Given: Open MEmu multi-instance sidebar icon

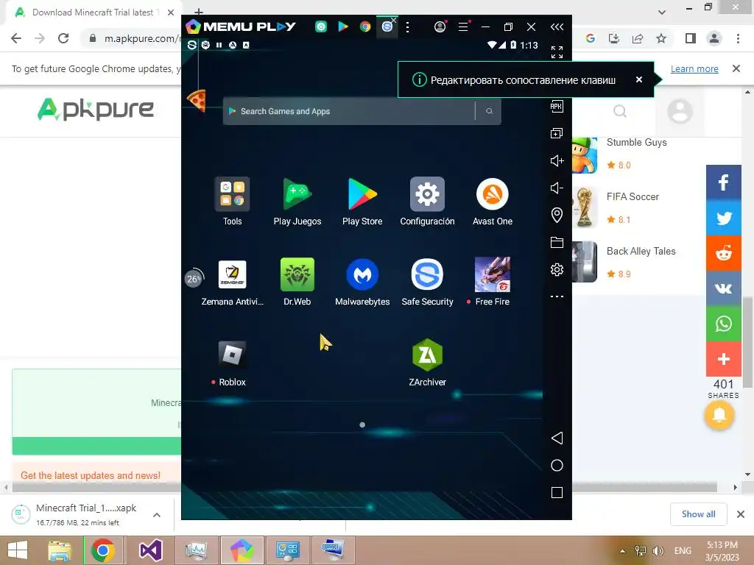Looking at the screenshot, I should click(x=557, y=133).
